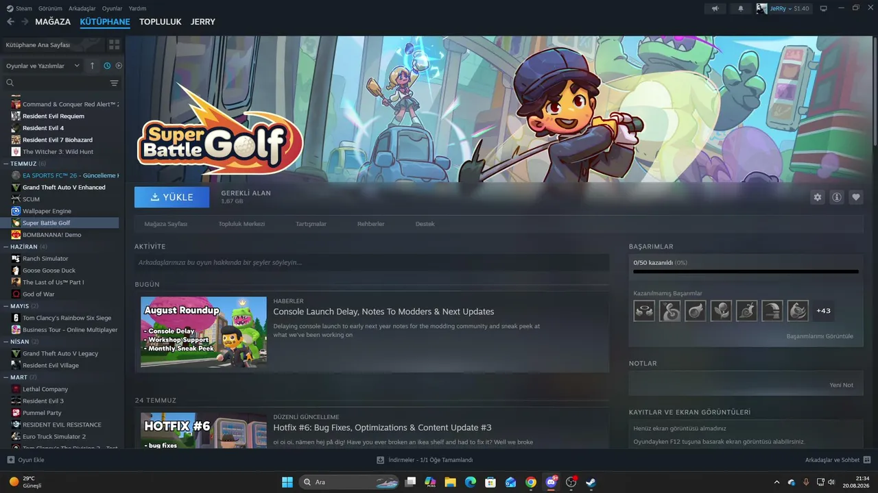Open Friends and Chat icon

(x=867, y=459)
